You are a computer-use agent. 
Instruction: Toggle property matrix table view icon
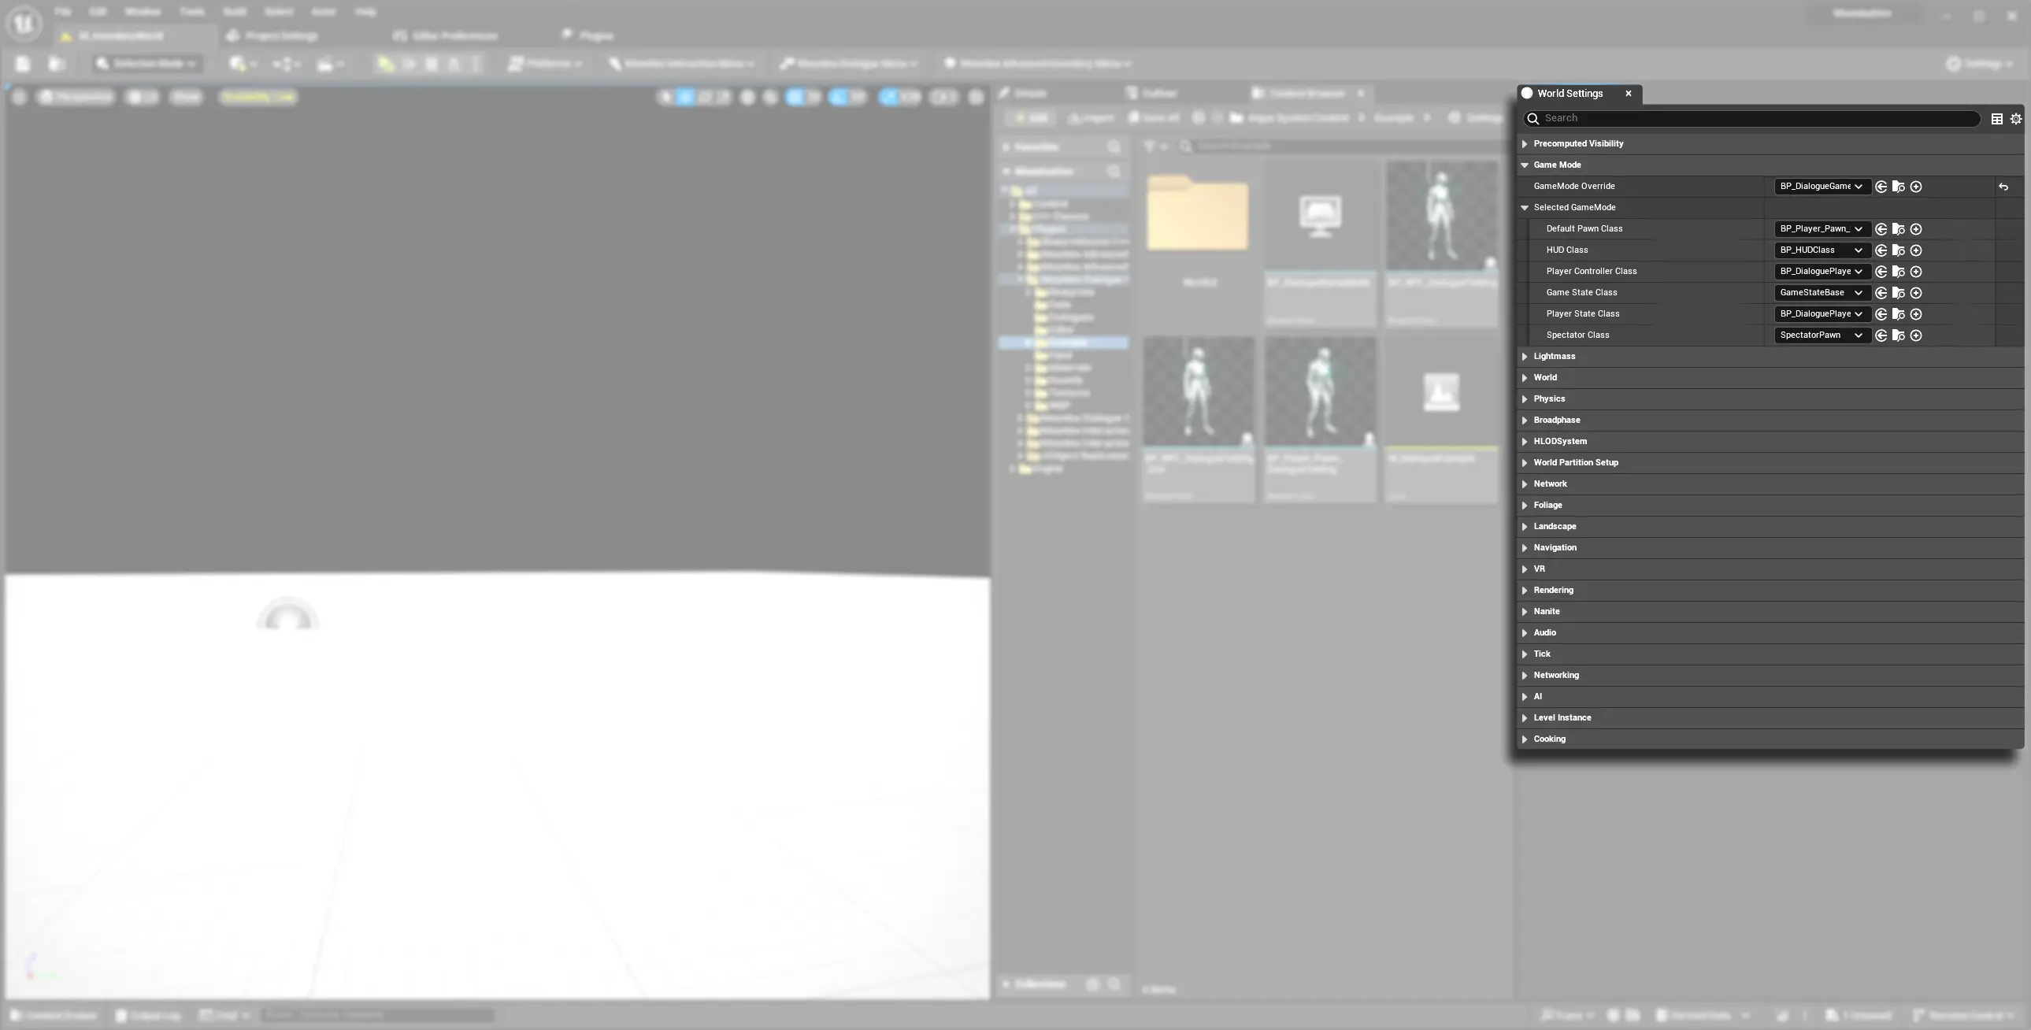coord(1996,119)
